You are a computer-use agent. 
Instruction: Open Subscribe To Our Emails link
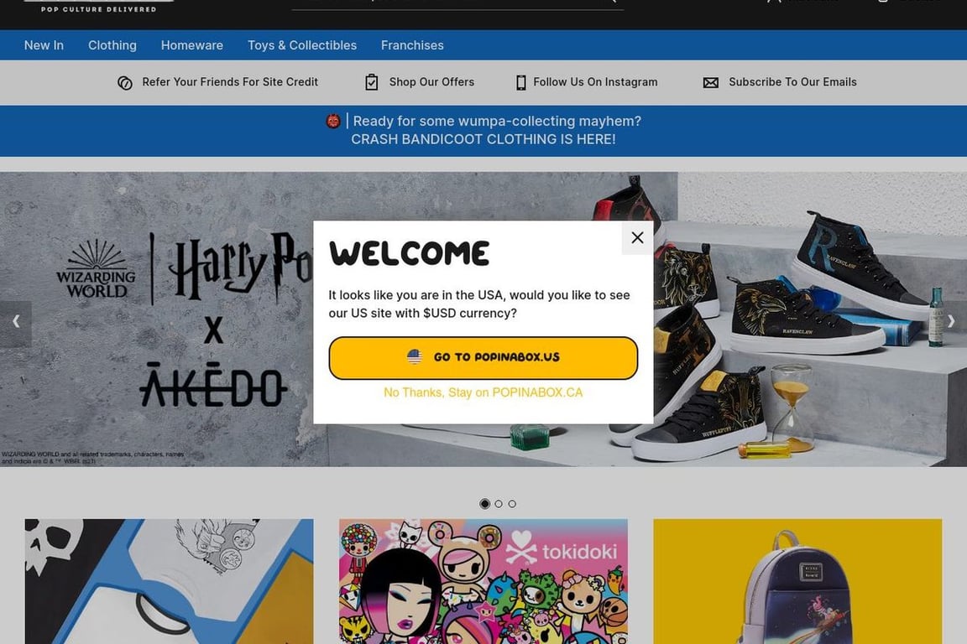792,82
